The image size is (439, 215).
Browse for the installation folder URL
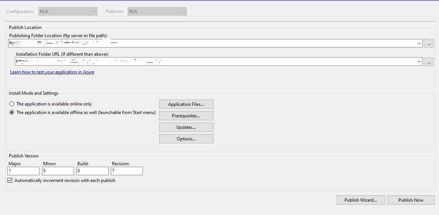429,62
